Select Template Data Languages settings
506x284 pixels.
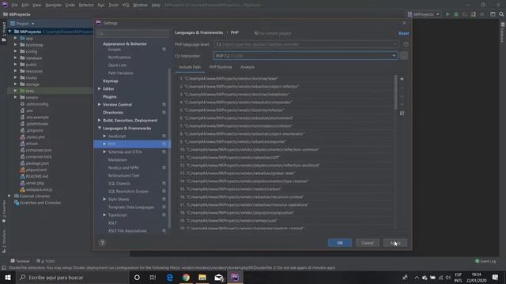[131, 207]
